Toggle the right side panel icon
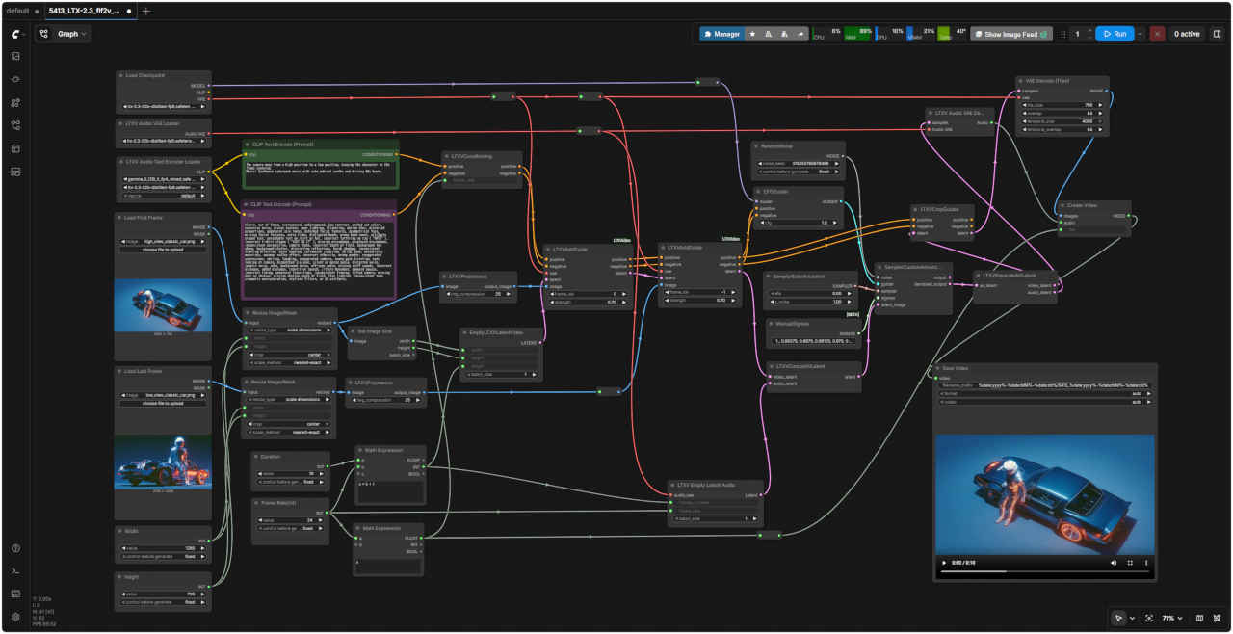Image resolution: width=1233 pixels, height=634 pixels. (x=1217, y=34)
